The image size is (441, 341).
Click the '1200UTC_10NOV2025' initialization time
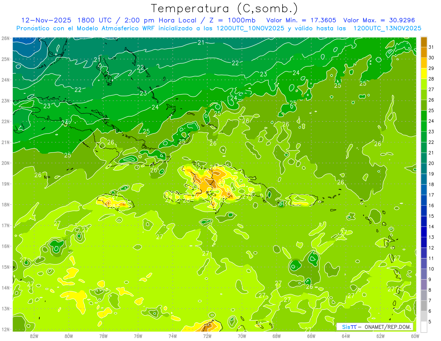pyautogui.click(x=250, y=28)
